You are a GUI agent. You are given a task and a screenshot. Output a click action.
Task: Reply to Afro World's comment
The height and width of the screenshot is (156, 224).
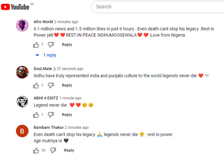67,45
